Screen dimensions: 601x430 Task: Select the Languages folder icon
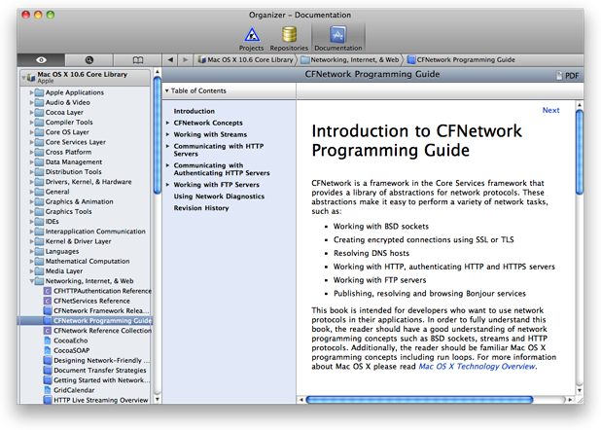point(39,252)
